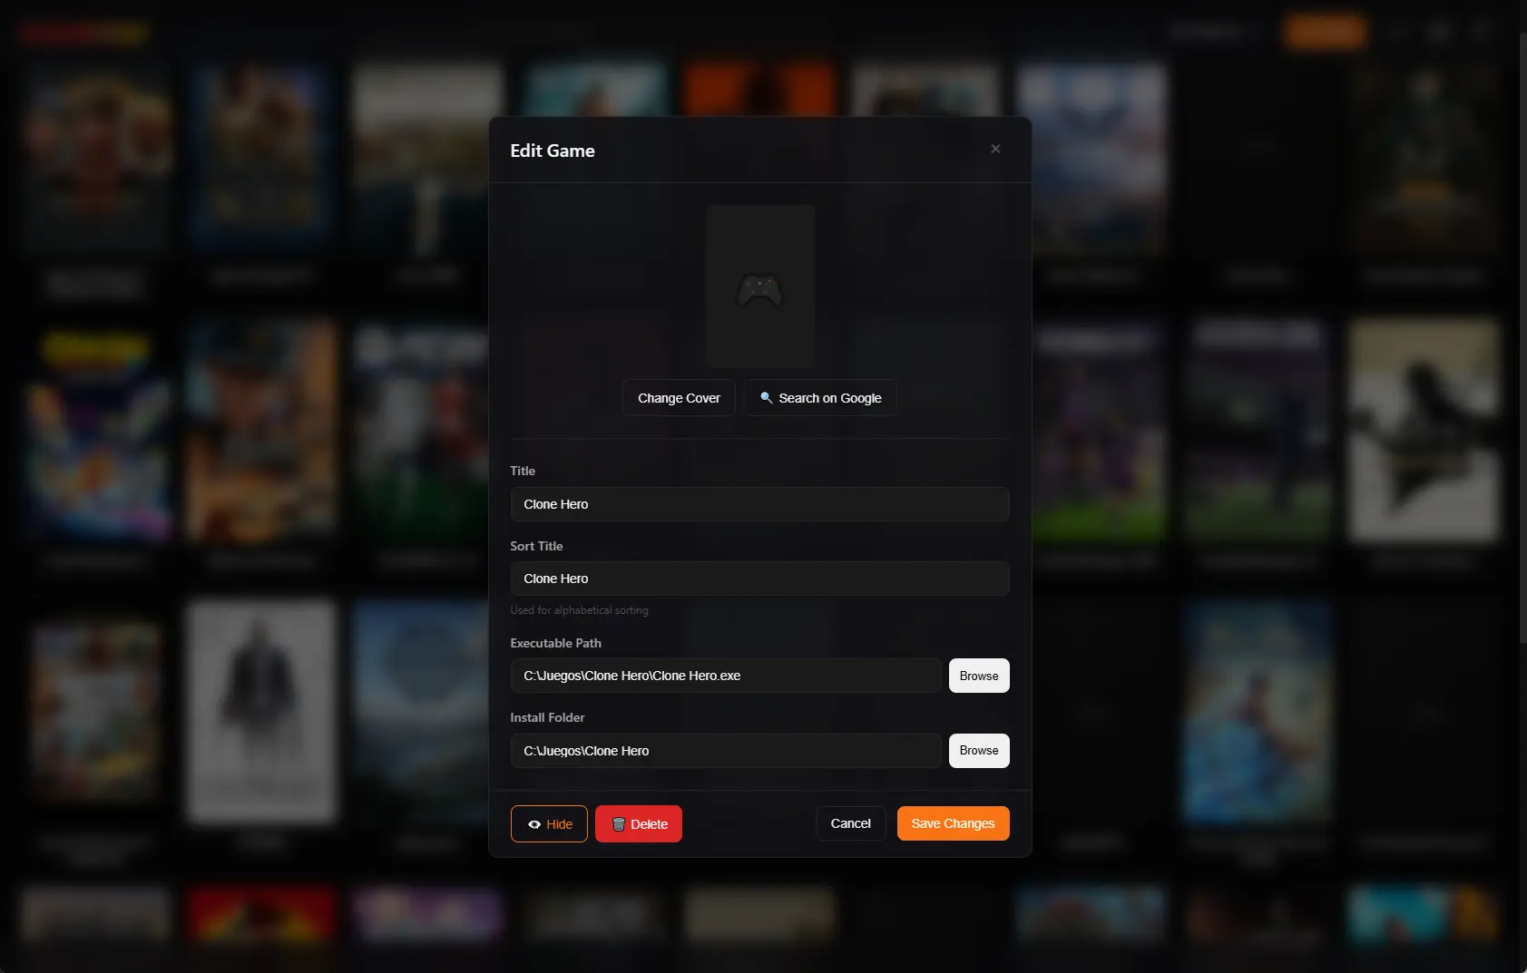Search for the cover on Google

click(820, 398)
